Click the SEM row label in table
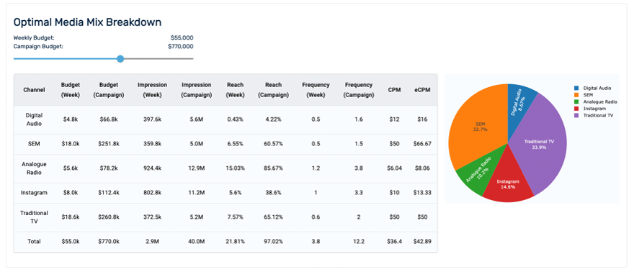Image resolution: width=634 pixels, height=272 pixels. click(x=34, y=144)
